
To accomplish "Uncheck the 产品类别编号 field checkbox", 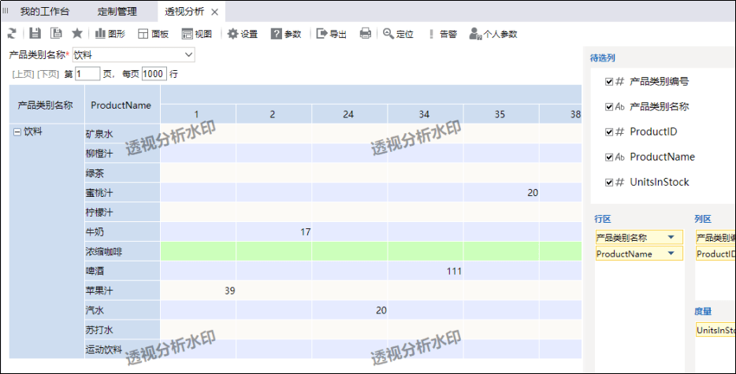I will 609,82.
